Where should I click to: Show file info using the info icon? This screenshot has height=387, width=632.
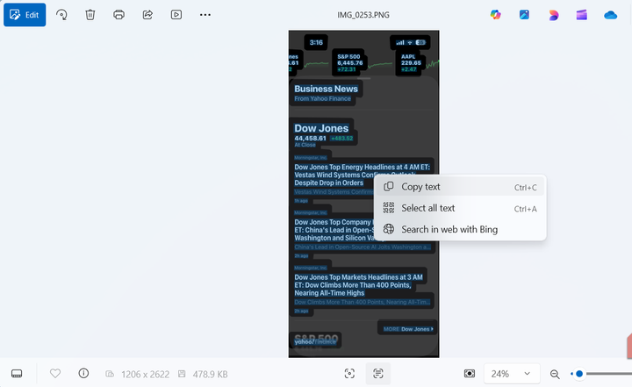coord(83,374)
